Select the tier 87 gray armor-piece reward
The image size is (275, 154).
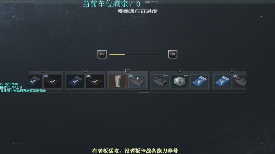[x=118, y=81]
